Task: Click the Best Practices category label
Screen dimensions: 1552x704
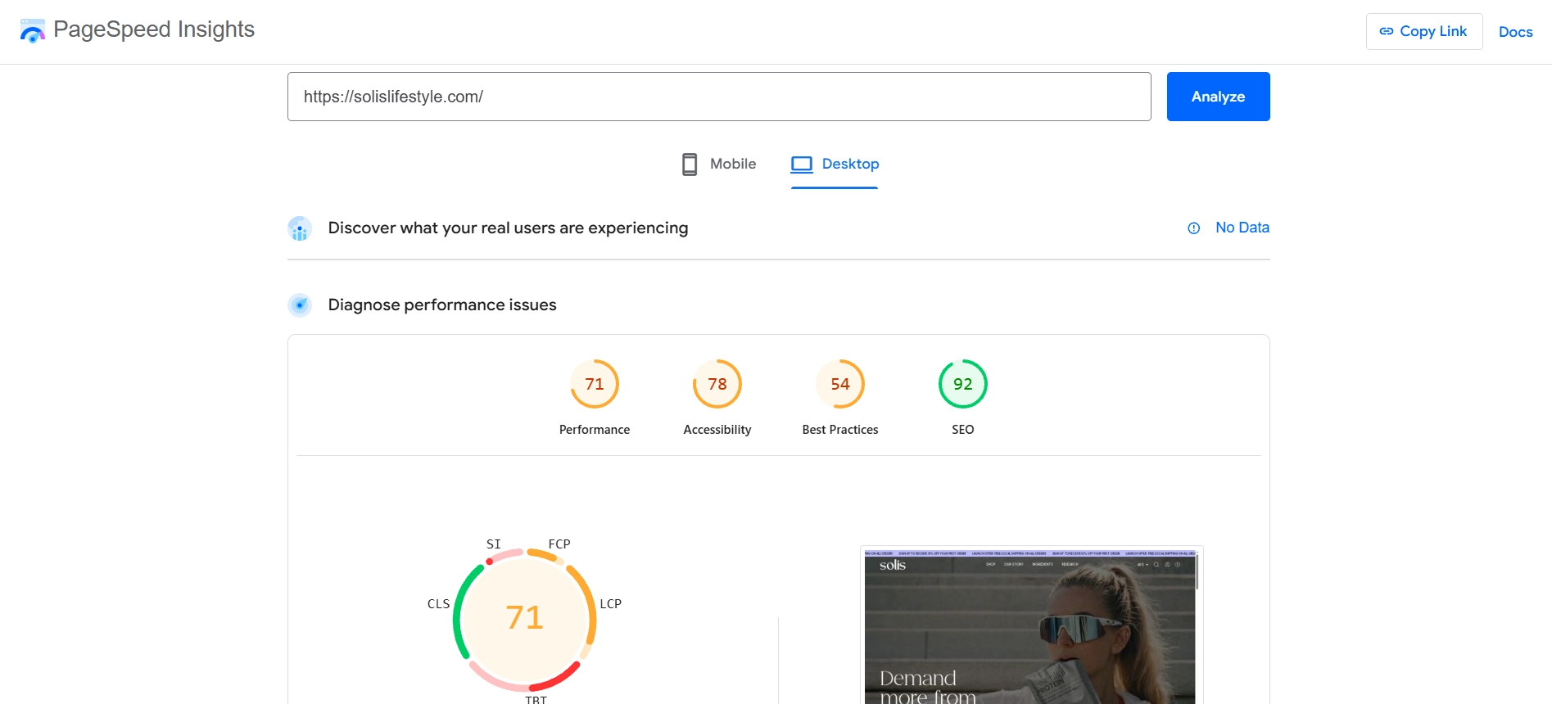Action: tap(840, 430)
